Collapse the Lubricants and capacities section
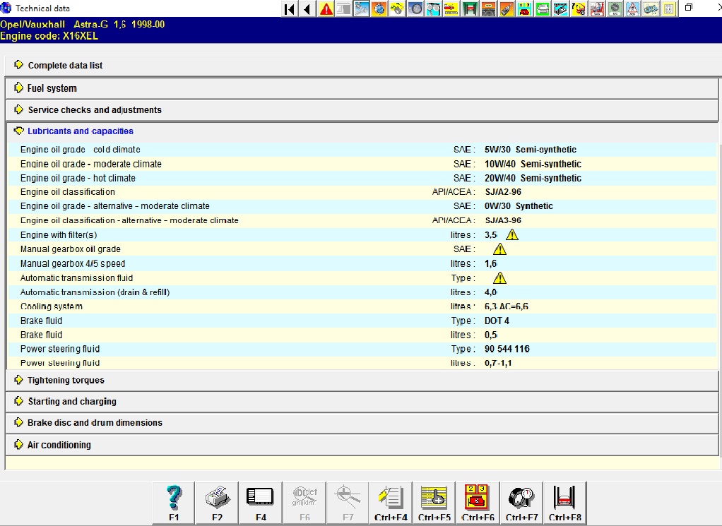This screenshot has width=722, height=526. coord(80,131)
